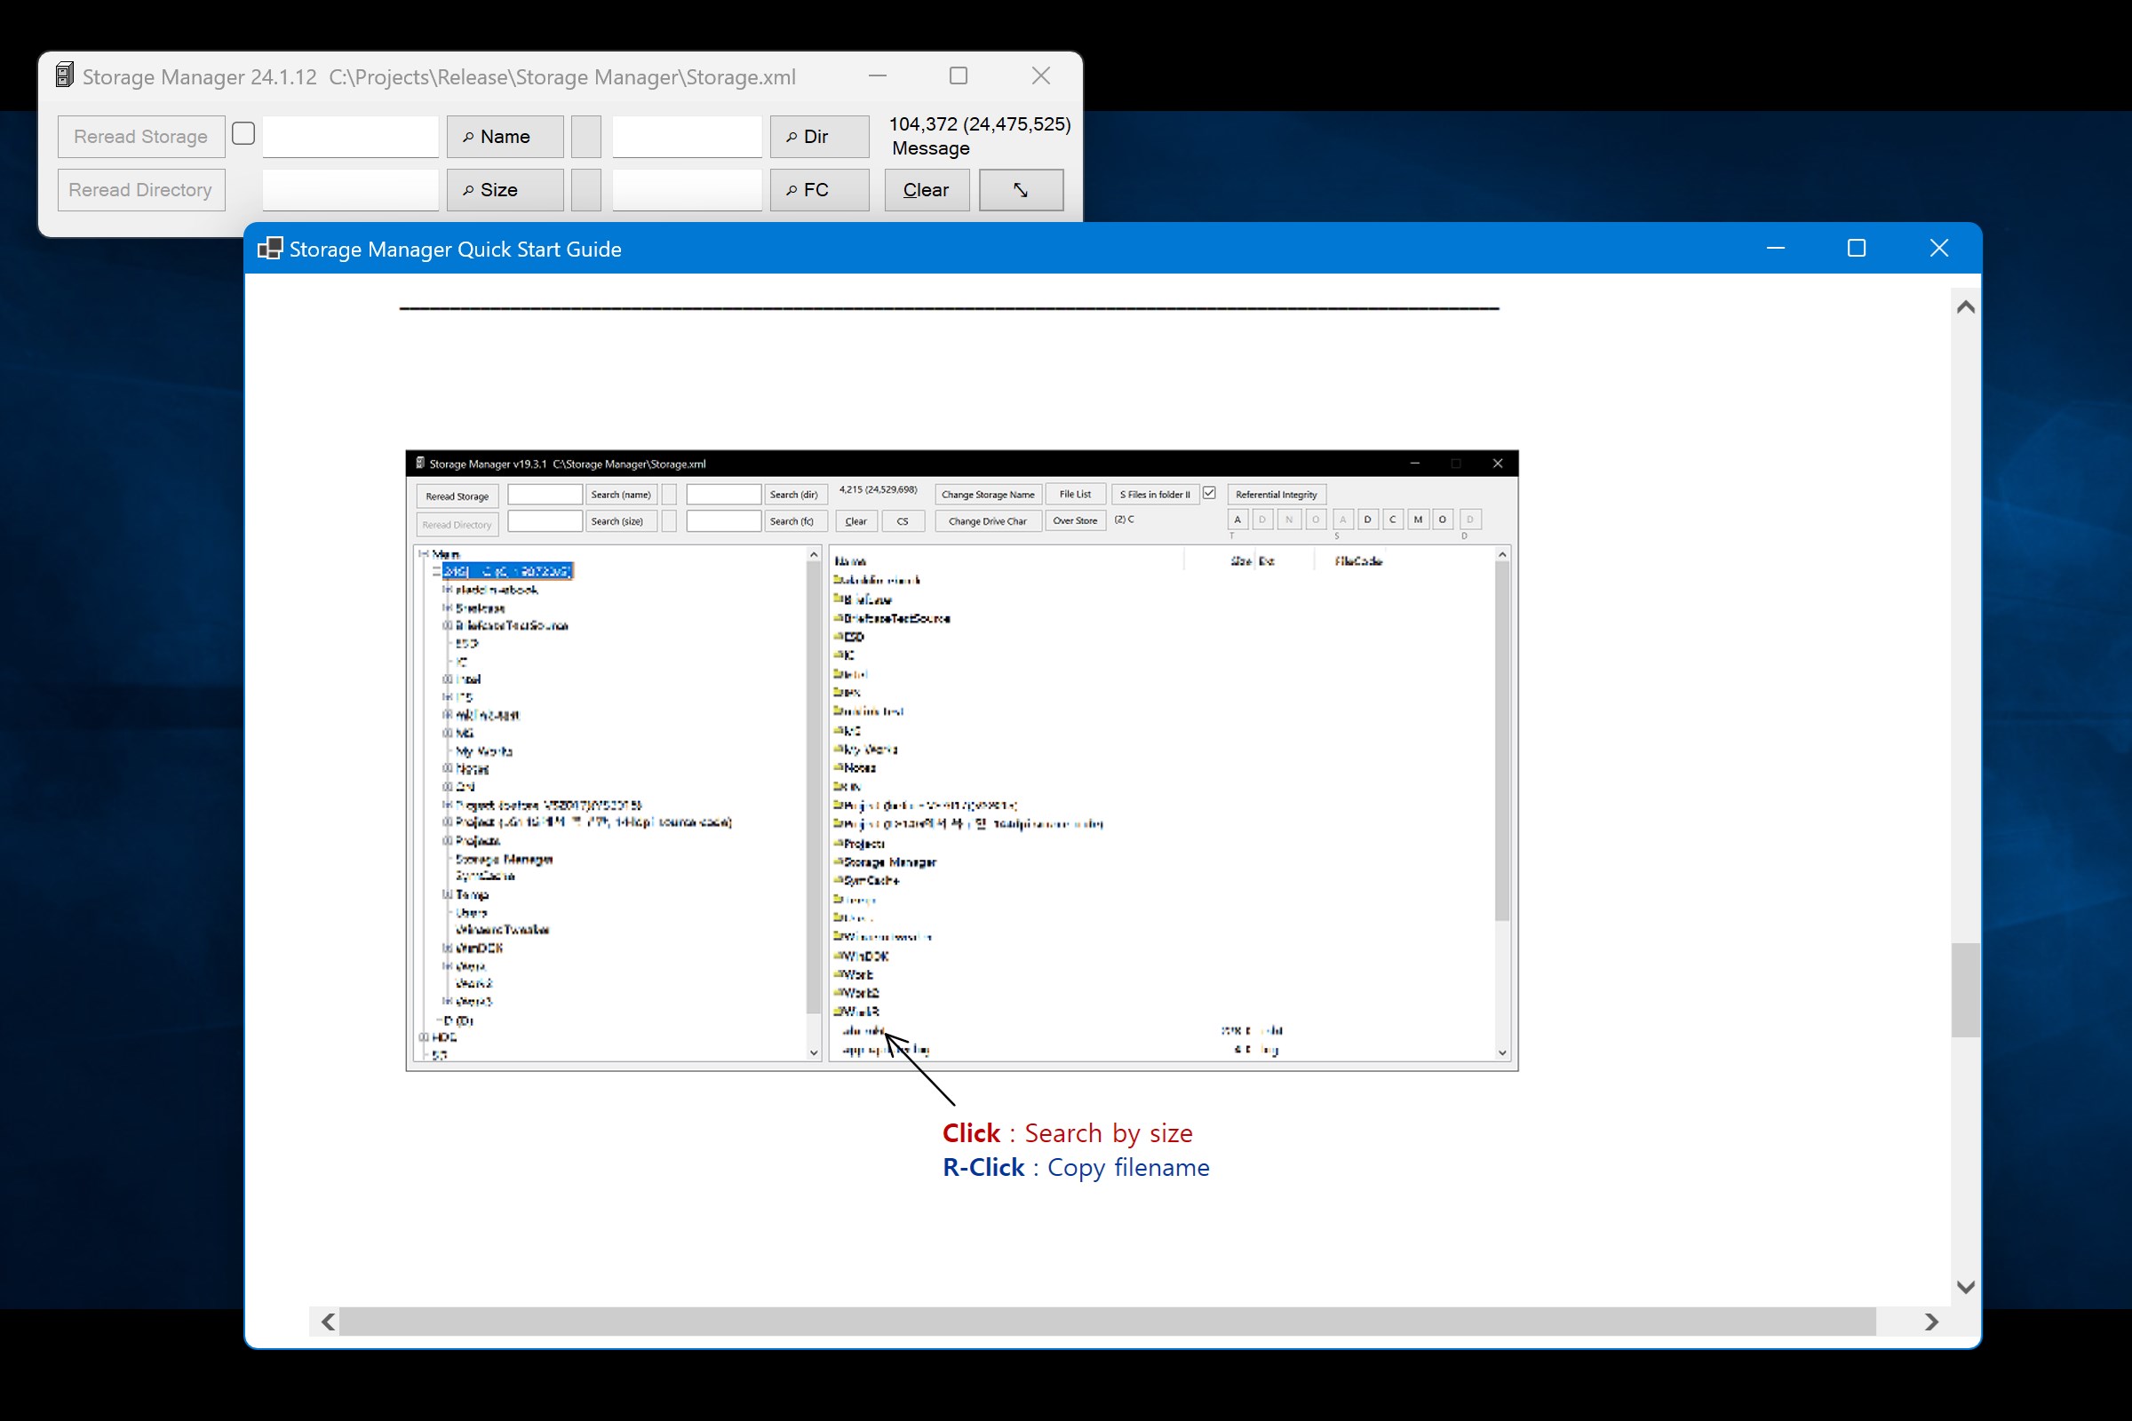Screen dimensions: 2132x1421
Task: Click the FC search button
Action: pos(818,190)
